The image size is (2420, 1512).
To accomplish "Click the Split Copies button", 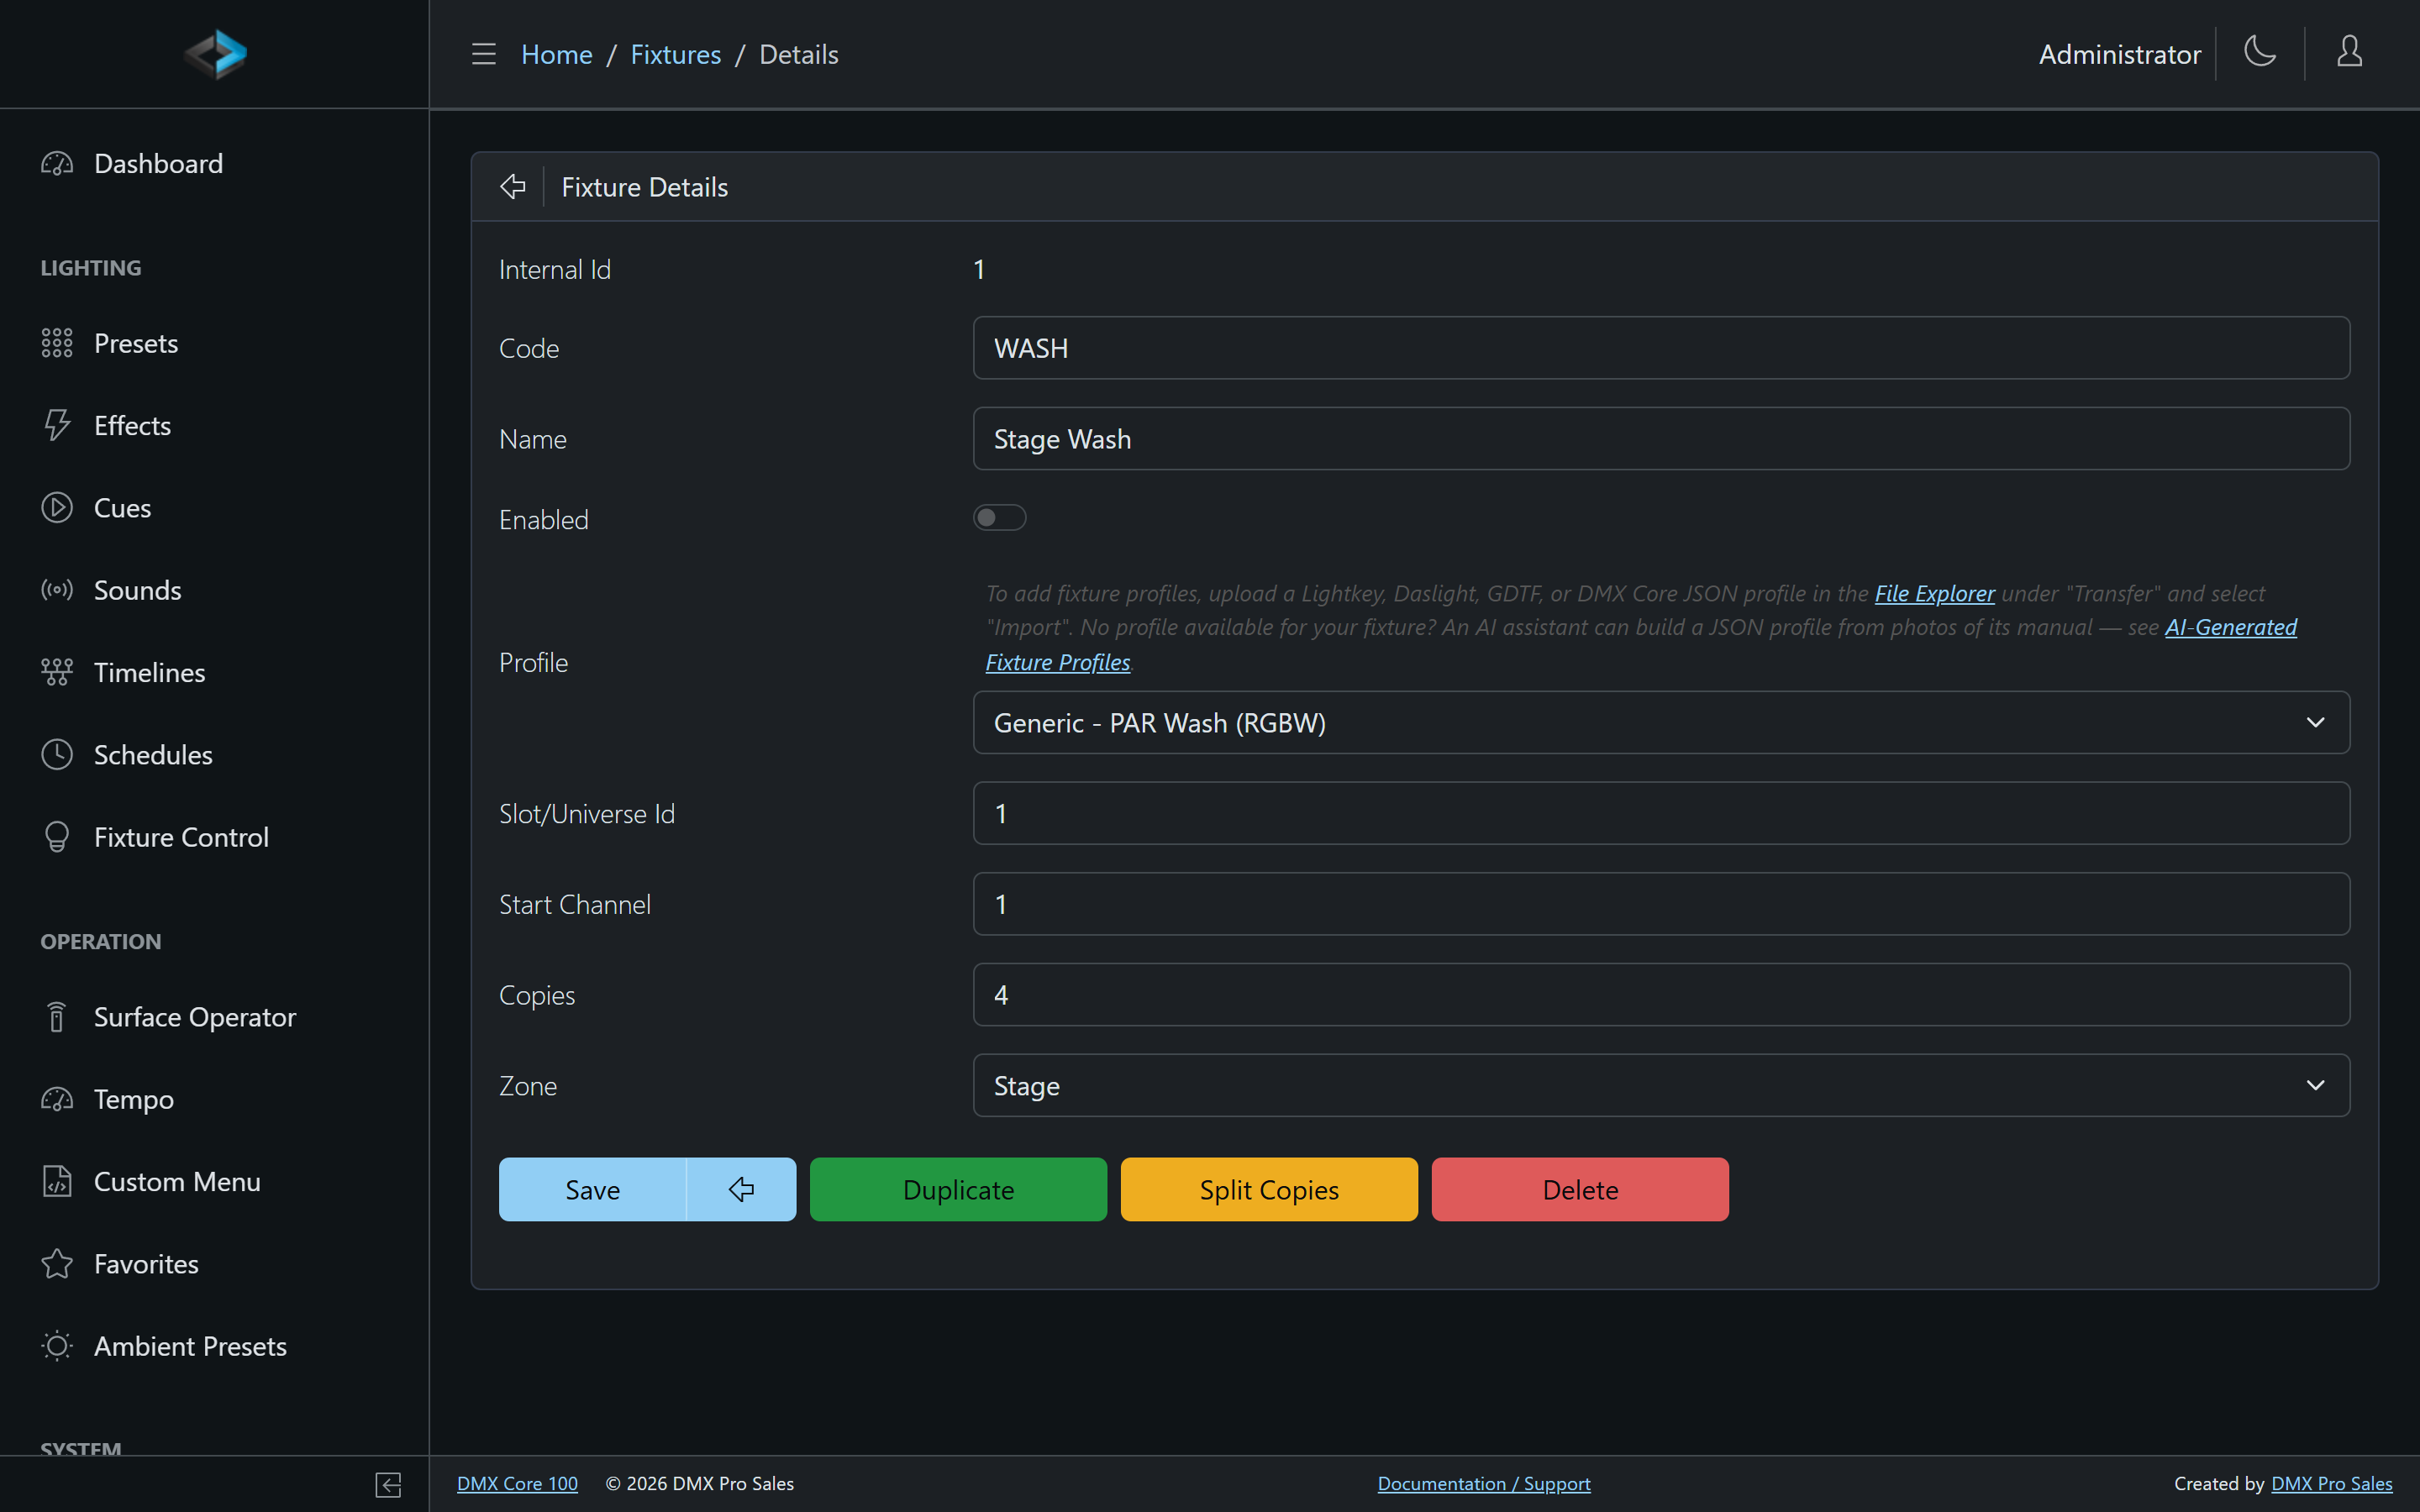I will pos(1269,1189).
